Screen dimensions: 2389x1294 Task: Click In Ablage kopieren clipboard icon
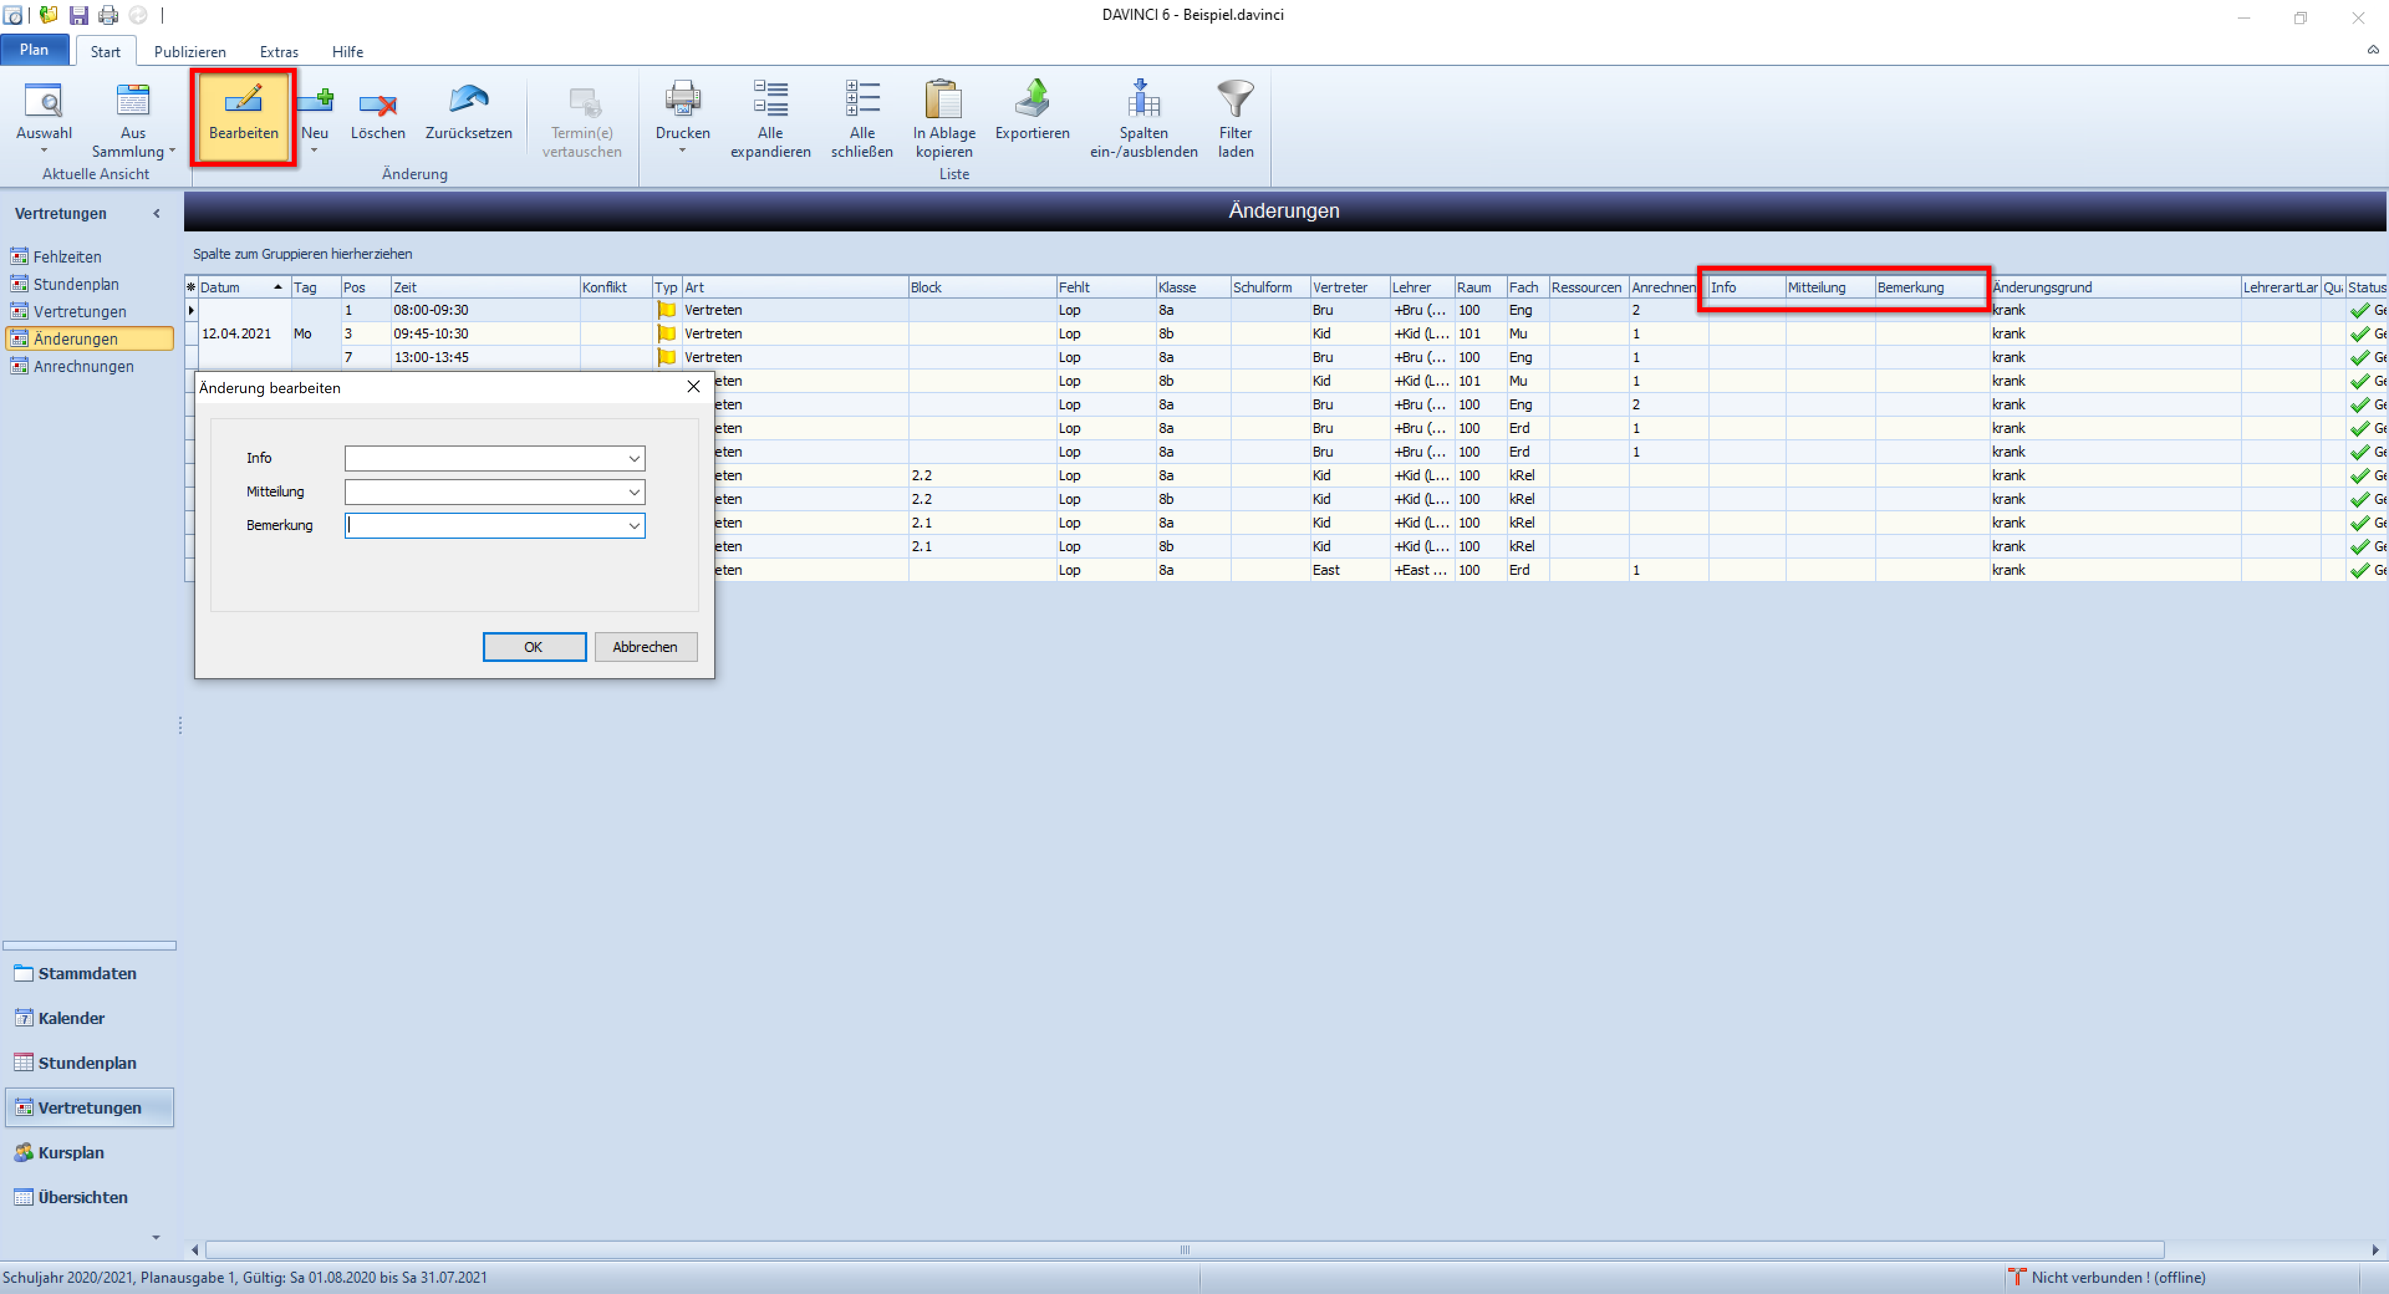click(x=943, y=98)
